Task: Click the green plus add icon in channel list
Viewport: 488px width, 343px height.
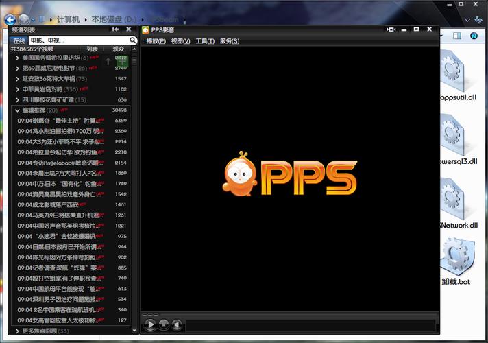Action: (122, 62)
